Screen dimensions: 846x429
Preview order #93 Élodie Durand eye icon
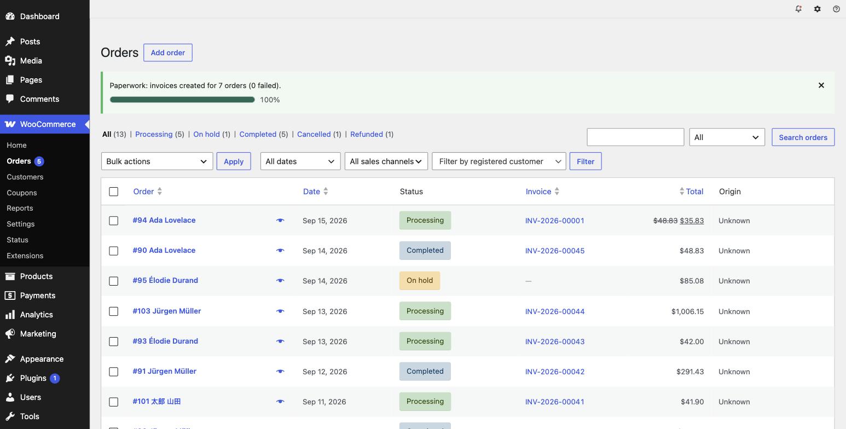[x=280, y=341]
